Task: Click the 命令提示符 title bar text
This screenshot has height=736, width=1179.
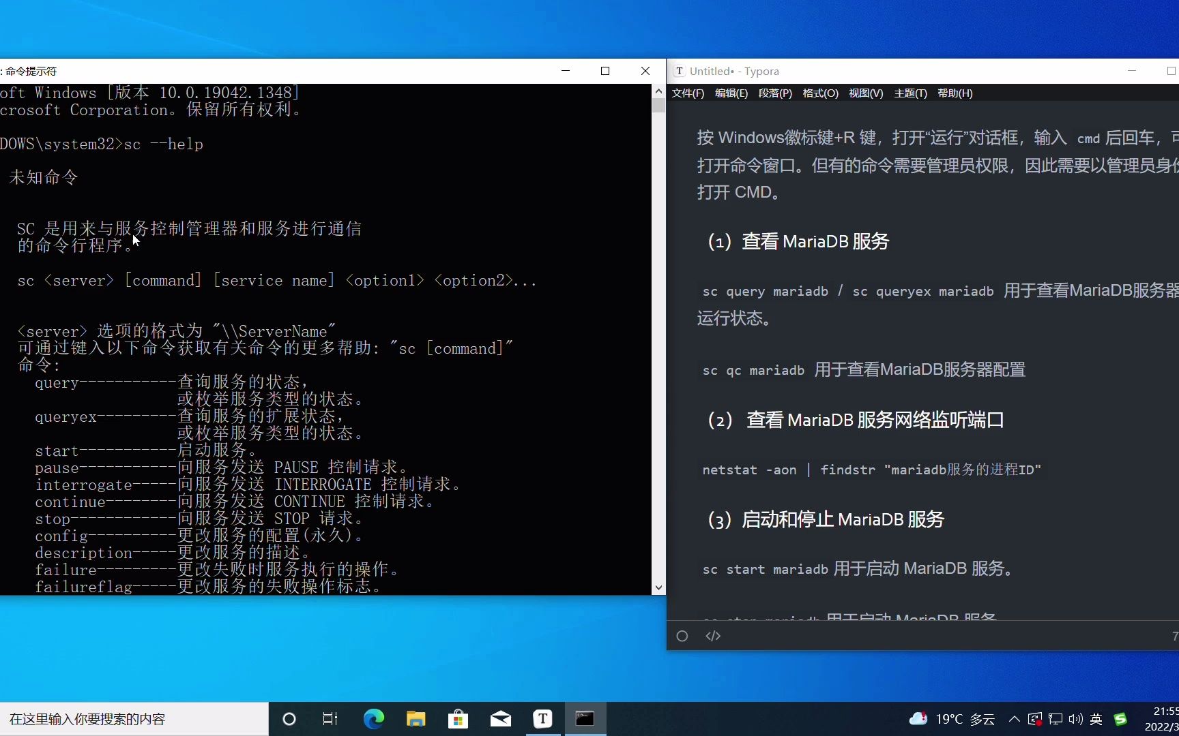Action: point(30,71)
